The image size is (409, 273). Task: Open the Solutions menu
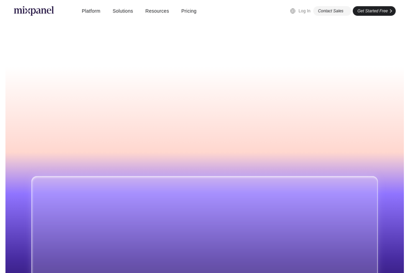(x=123, y=11)
